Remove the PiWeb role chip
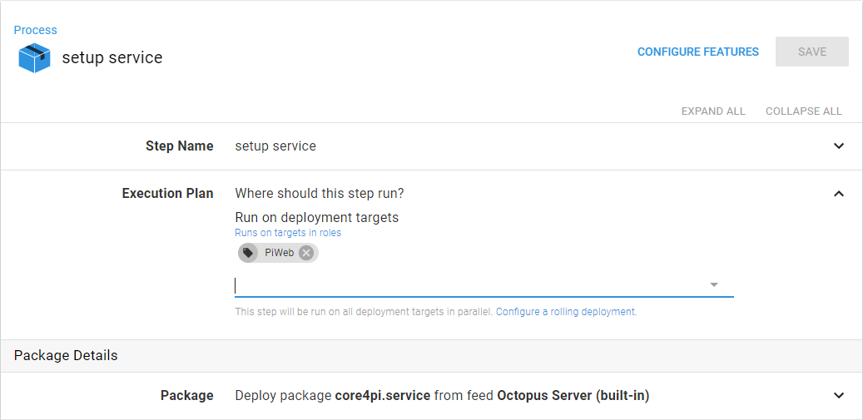 click(306, 253)
